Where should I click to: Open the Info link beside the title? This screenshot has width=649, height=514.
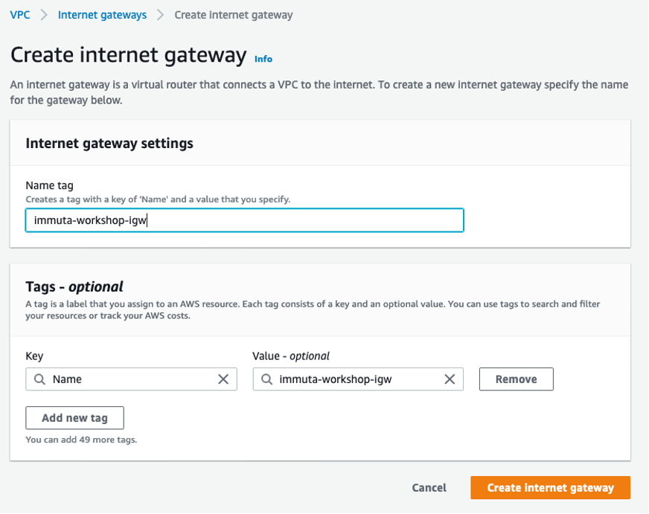pyautogui.click(x=263, y=59)
